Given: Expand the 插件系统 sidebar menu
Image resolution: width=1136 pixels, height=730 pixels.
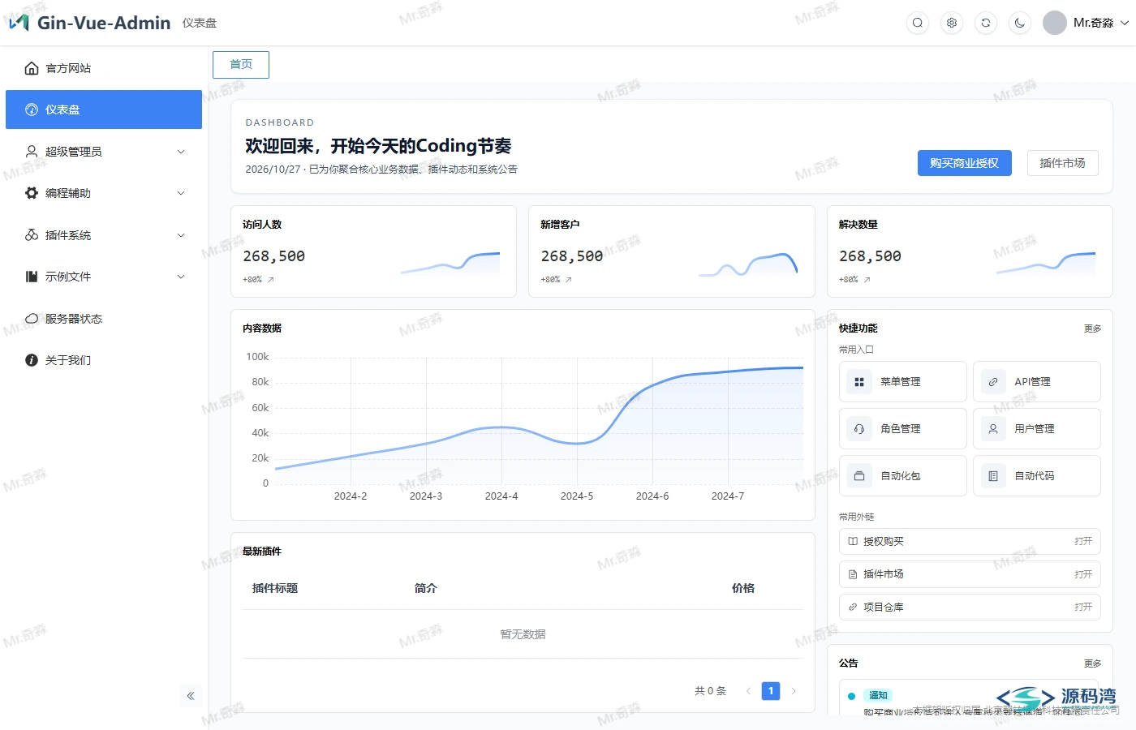Looking at the screenshot, I should (x=104, y=235).
